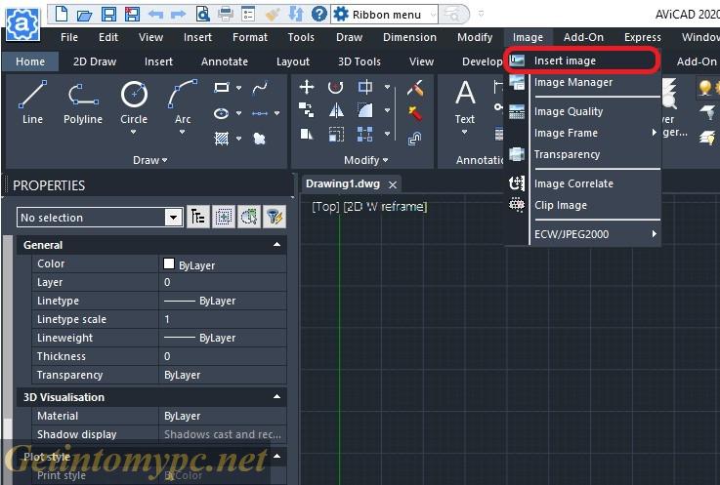The height and width of the screenshot is (485, 720).
Task: Expand the Rectangle tool dropdown arrow
Action: [238, 88]
